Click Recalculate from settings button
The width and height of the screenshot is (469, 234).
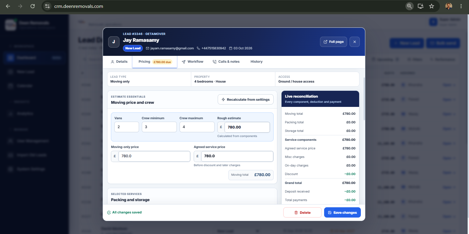pyautogui.click(x=245, y=99)
